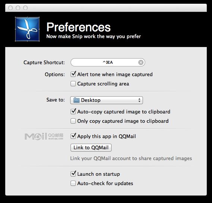The width and height of the screenshot is (212, 203).
Task: Click the QQMail logo
Action: tap(44, 136)
